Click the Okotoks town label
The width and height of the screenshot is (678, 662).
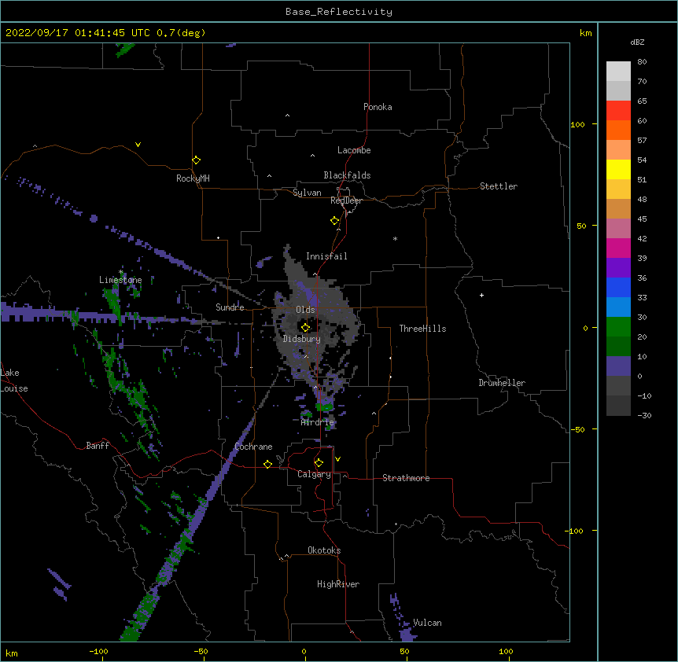[324, 550]
